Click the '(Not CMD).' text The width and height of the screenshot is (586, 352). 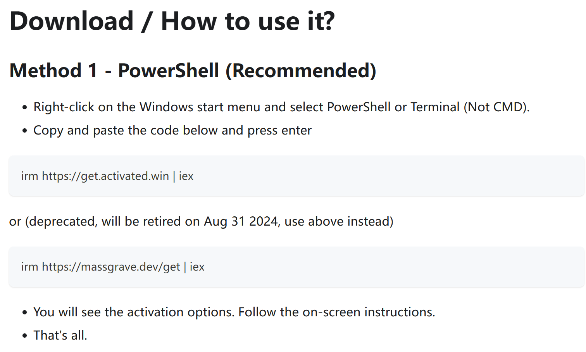(496, 107)
